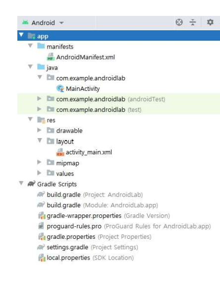Viewport: 220px width, 281px height.
Task: Select com.example.androidlab (test) package
Action: click(99, 110)
